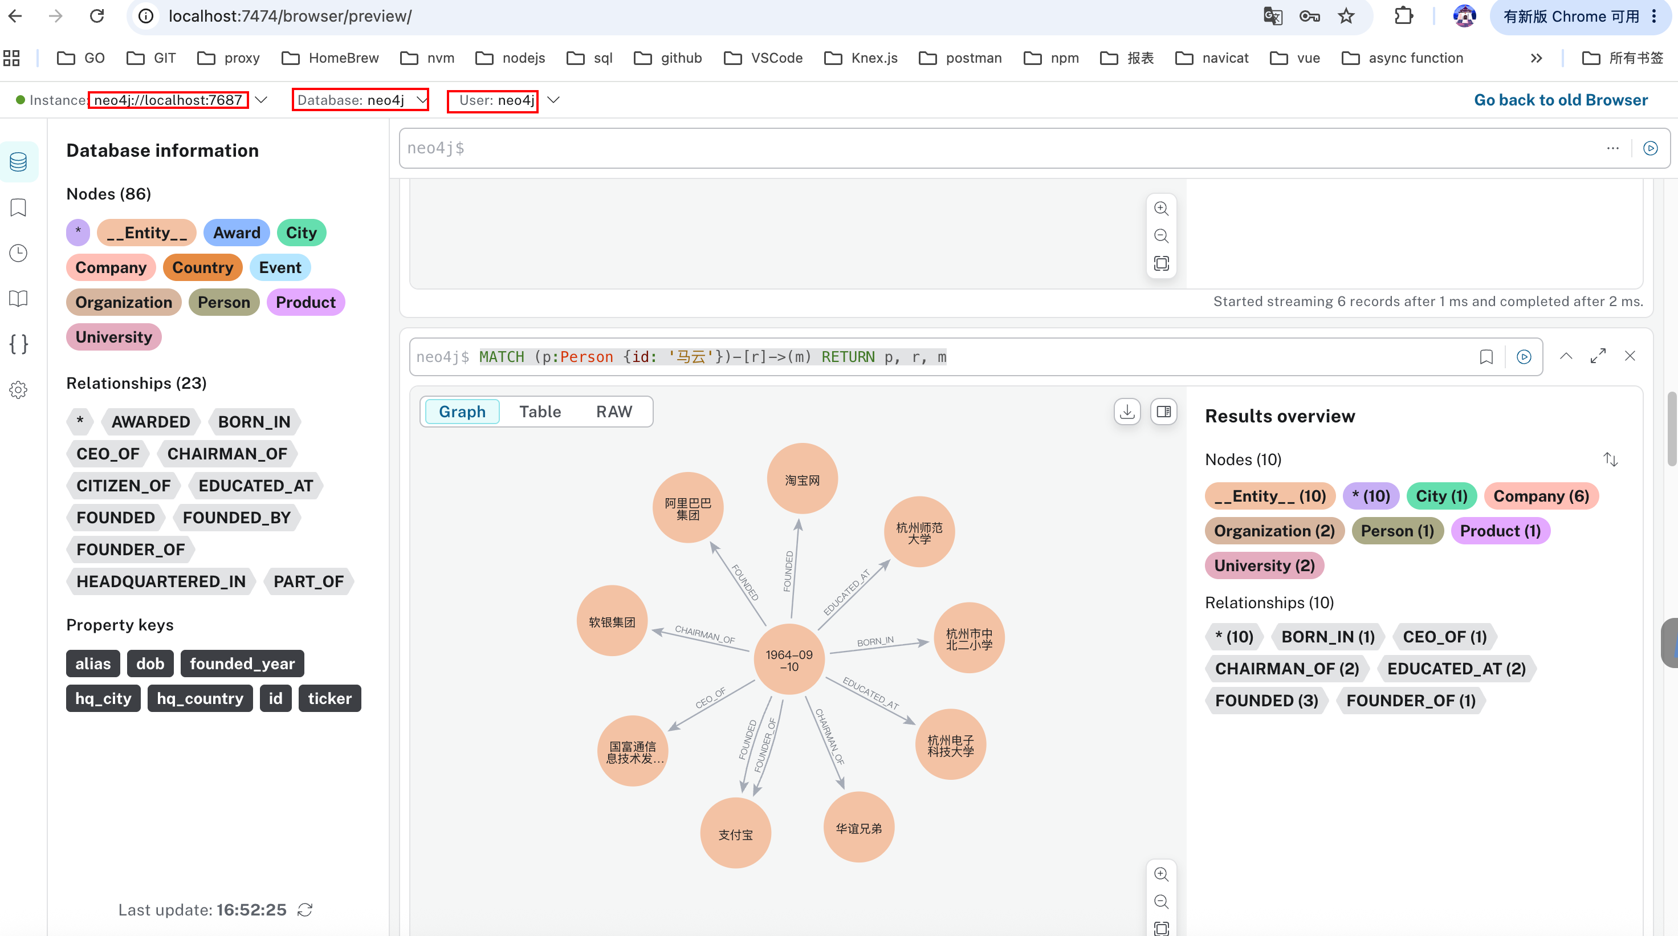
Task: Toggle the results overview side panel
Action: (x=1163, y=412)
